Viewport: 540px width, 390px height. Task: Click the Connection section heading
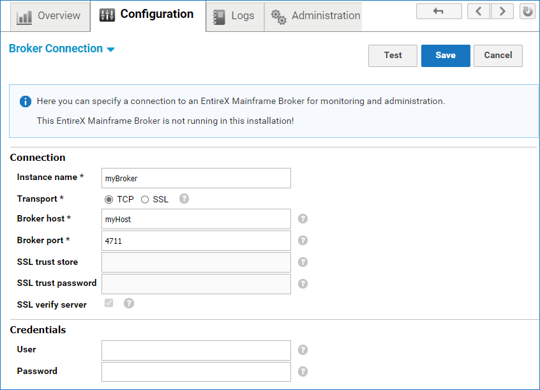click(x=38, y=158)
